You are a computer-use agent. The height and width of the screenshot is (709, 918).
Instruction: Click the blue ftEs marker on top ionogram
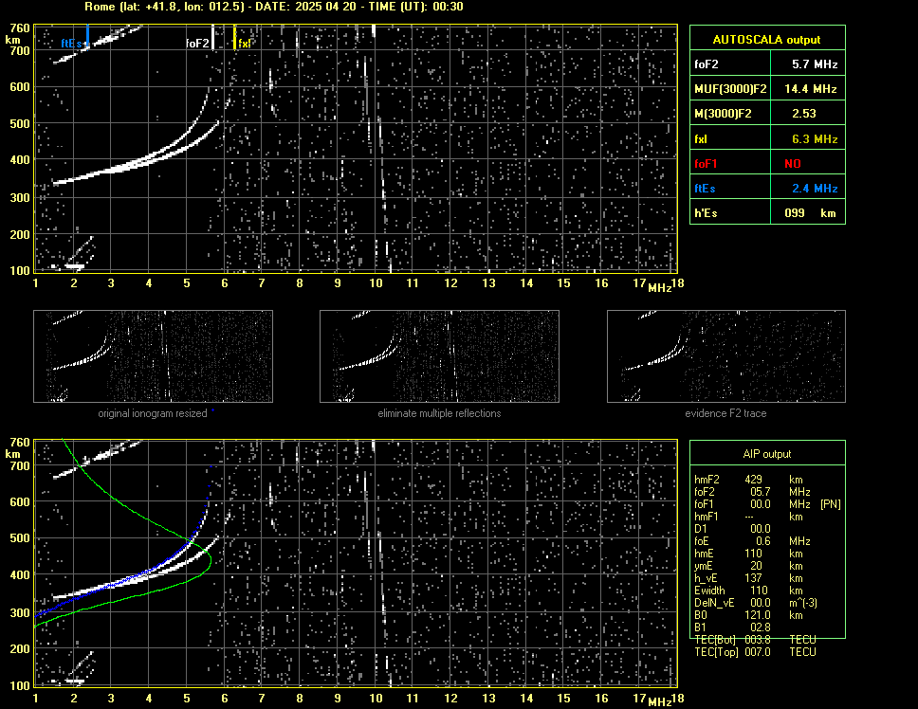87,35
